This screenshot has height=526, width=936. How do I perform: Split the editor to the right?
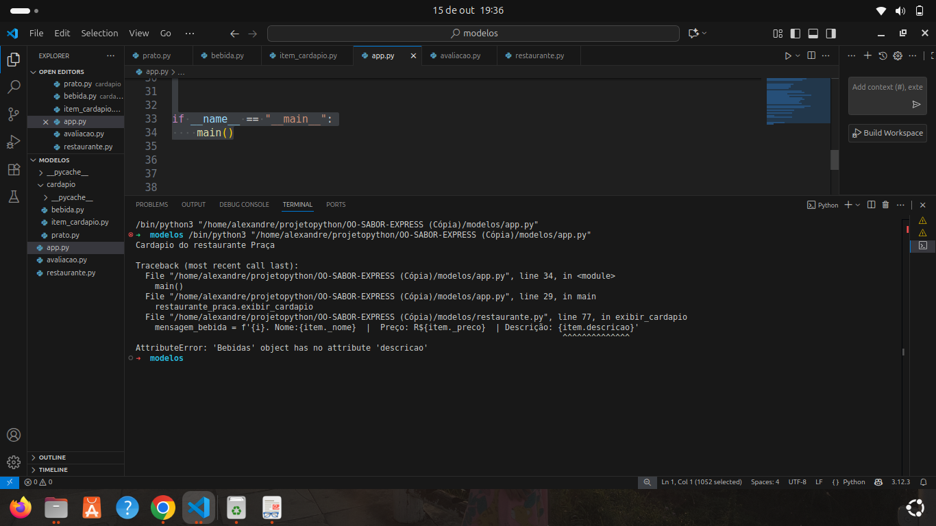[811, 55]
